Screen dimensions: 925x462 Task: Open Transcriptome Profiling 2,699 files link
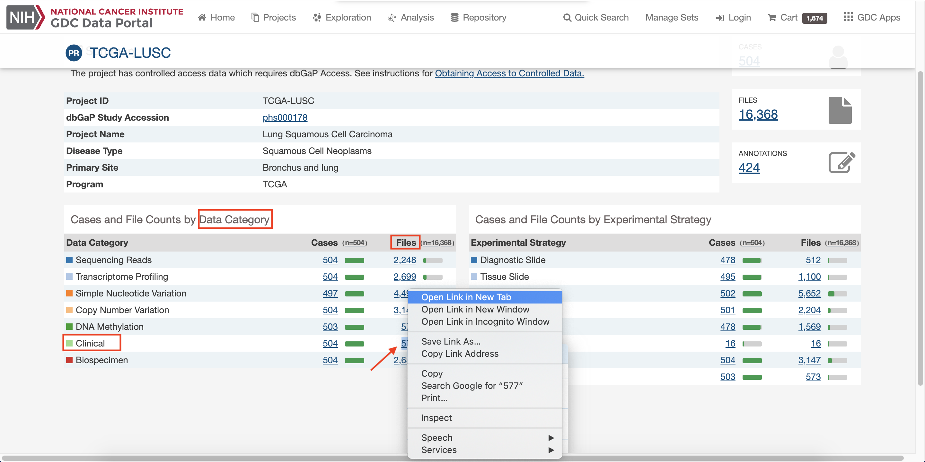(405, 277)
